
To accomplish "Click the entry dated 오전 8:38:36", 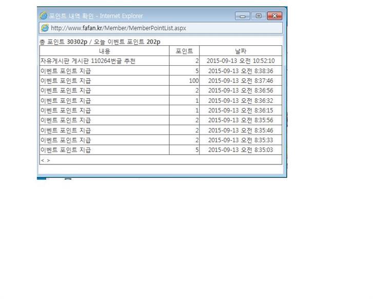I will [241, 71].
